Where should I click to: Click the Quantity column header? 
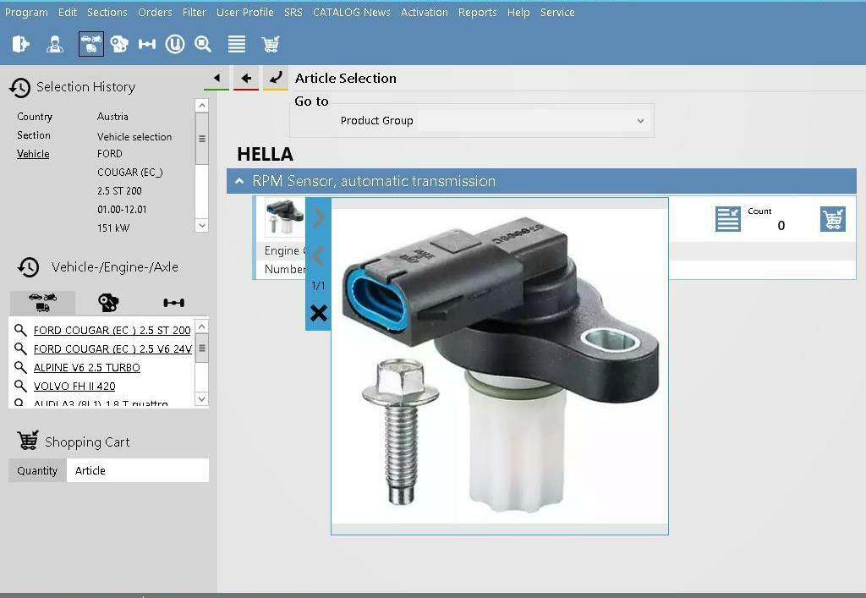(x=37, y=470)
